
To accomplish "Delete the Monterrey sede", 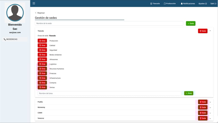I will 203,107.
